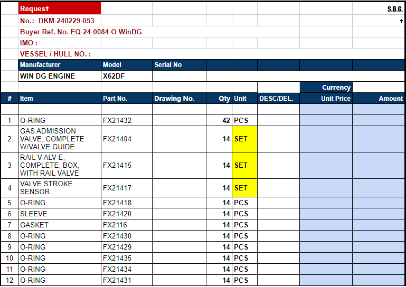Click part number FX21417
Image resolution: width=406 pixels, height=287 pixels.
pos(127,188)
